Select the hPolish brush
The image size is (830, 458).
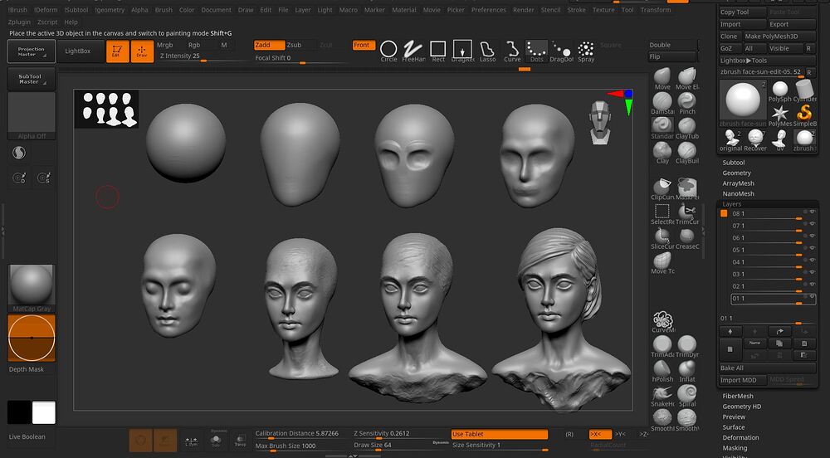662,371
